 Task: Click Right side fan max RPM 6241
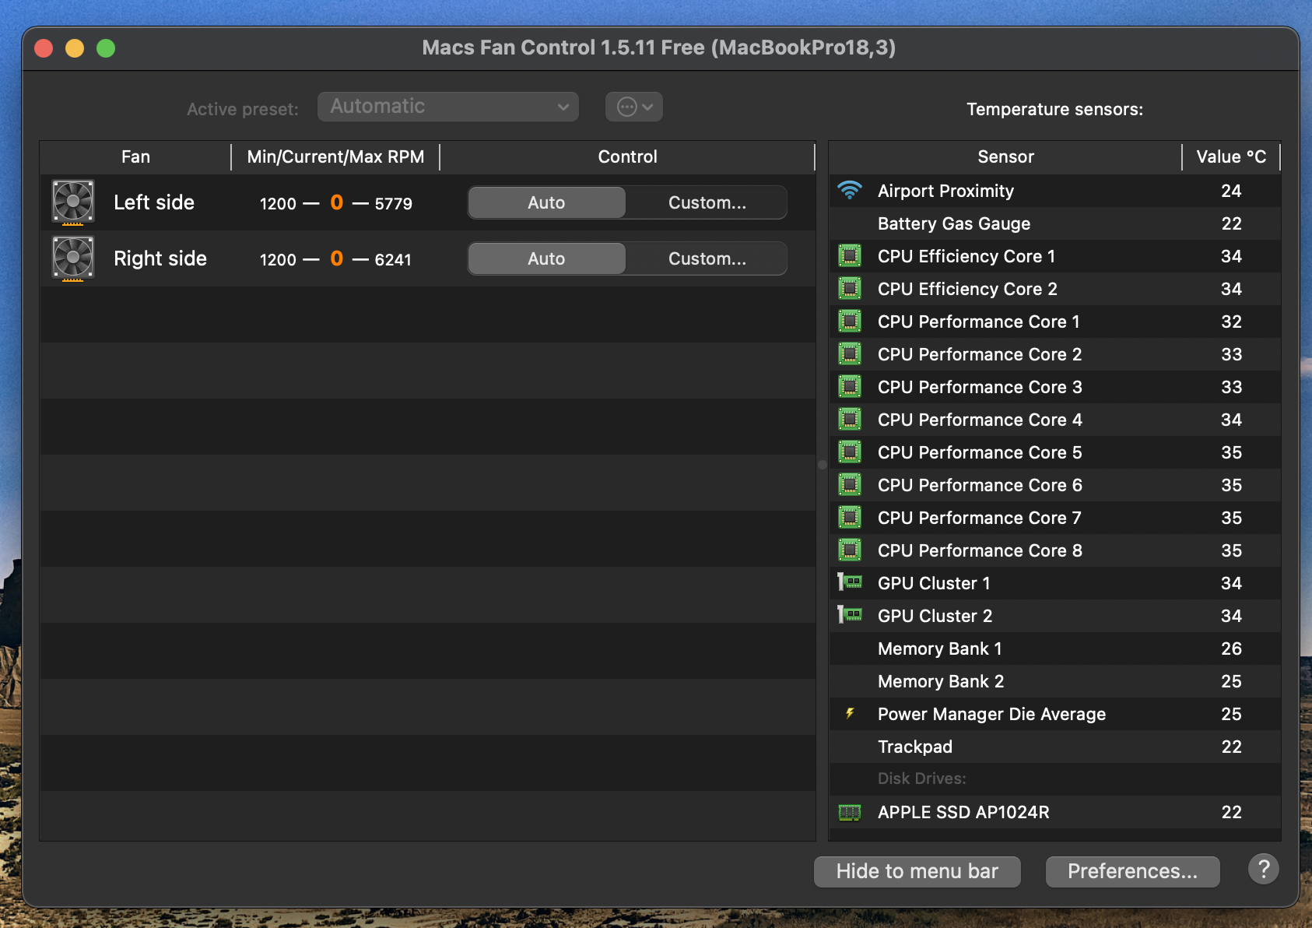394,259
